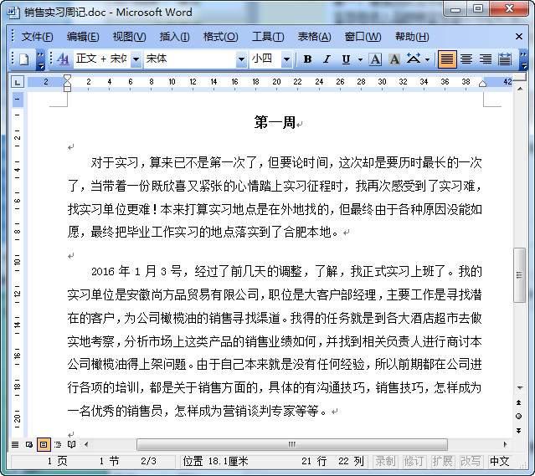Open Formatting toolbar options overflow arrow
The height and width of the screenshot is (476, 535).
(x=523, y=59)
